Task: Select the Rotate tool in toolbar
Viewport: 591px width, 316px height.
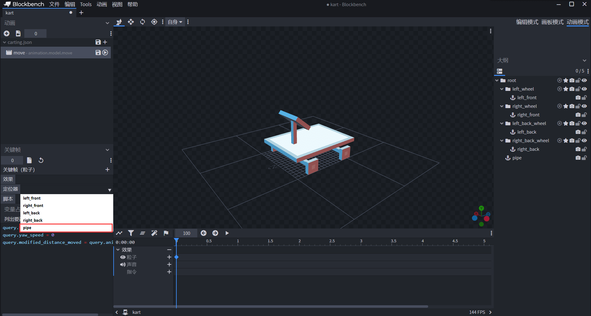Action: (x=143, y=22)
